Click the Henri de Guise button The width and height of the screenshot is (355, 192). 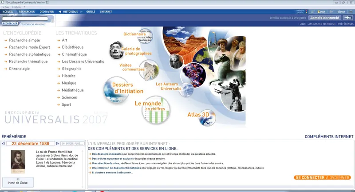(18, 182)
